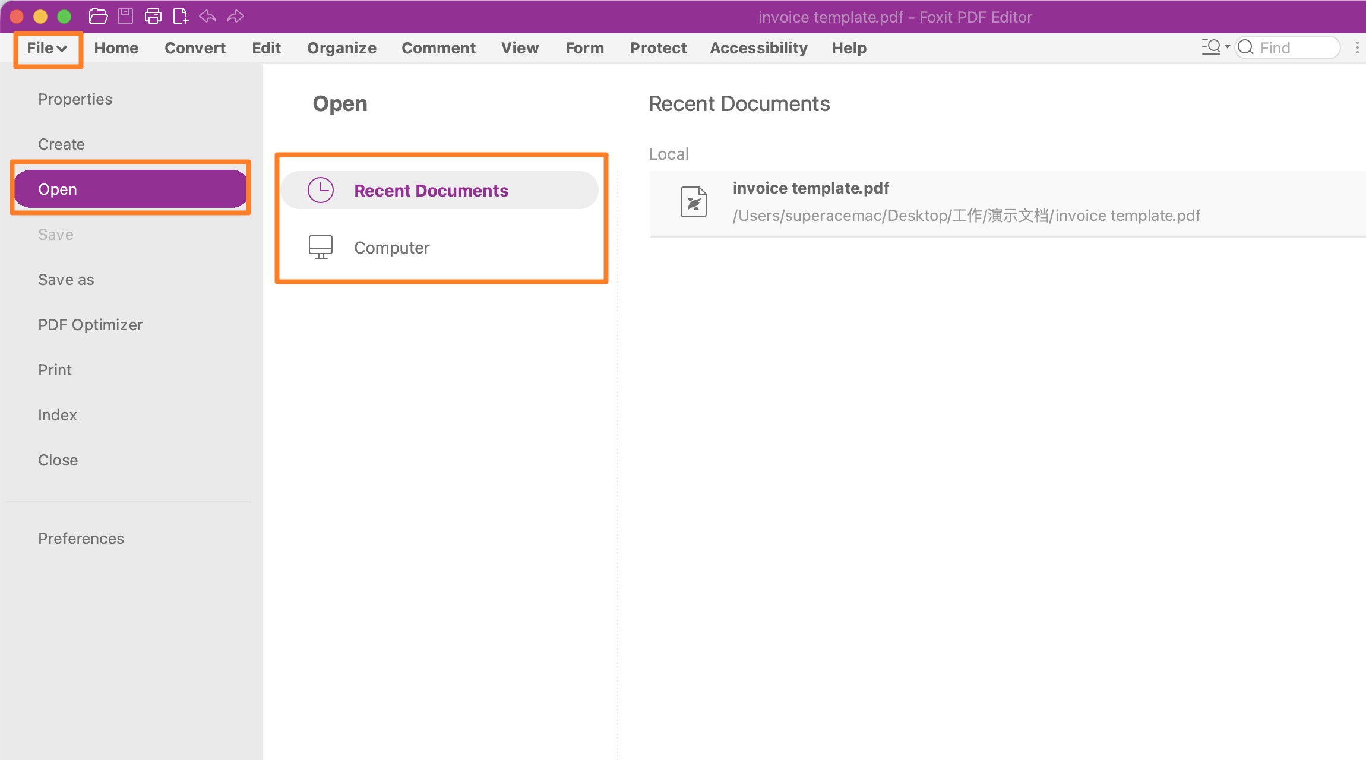
Task: Click the green fullscreen window button
Action: pyautogui.click(x=64, y=17)
